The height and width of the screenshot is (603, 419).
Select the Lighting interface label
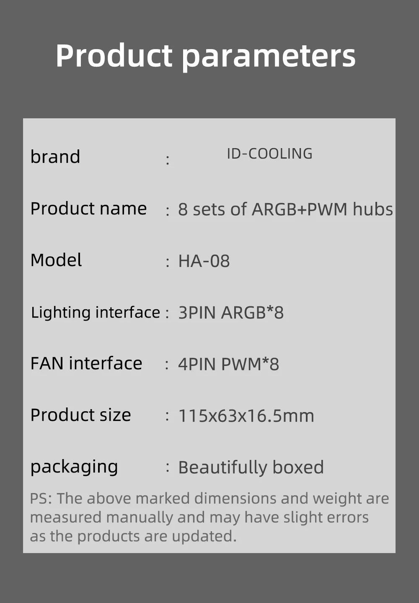pyautogui.click(x=96, y=312)
